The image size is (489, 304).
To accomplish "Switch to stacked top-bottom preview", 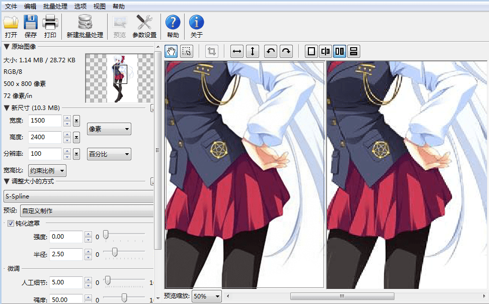I will 353,51.
